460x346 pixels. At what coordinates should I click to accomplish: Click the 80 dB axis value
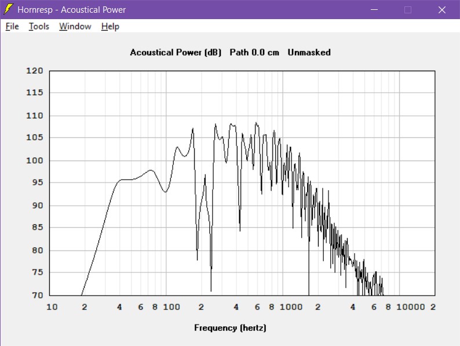(x=38, y=250)
